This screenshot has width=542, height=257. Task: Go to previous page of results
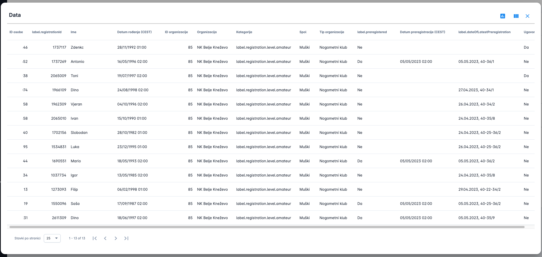[105, 238]
